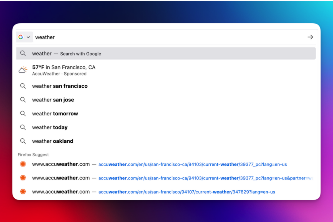The width and height of the screenshot is (333, 222).
Task: Click the go arrow in address bar
Action: coord(310,37)
